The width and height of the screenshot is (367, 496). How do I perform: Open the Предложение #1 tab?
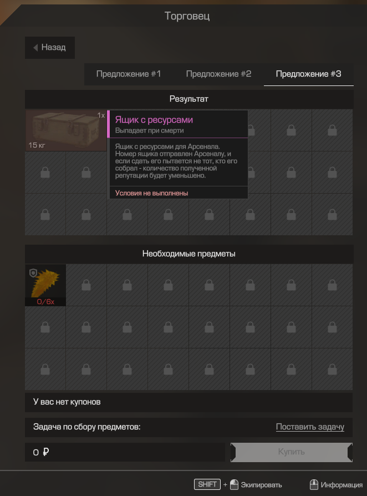coord(129,74)
